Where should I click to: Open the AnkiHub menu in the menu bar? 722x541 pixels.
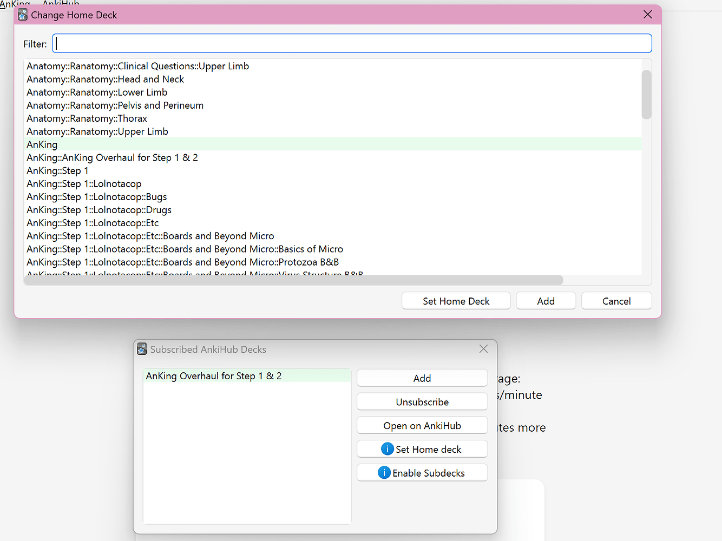(61, 4)
